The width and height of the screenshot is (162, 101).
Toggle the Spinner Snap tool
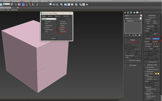tap(33, 5)
